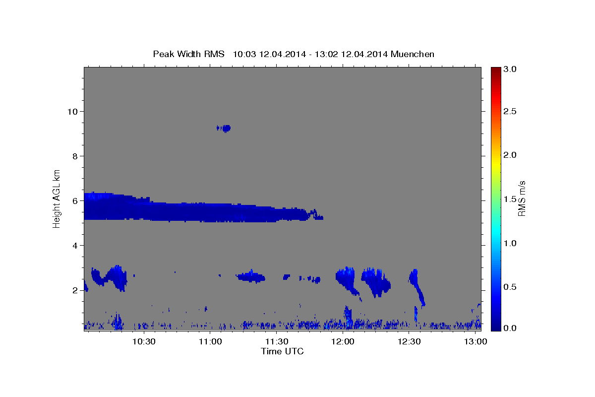The width and height of the screenshot is (595, 397).
Task: Click the small cloud echo near 9 km
Action: (224, 128)
